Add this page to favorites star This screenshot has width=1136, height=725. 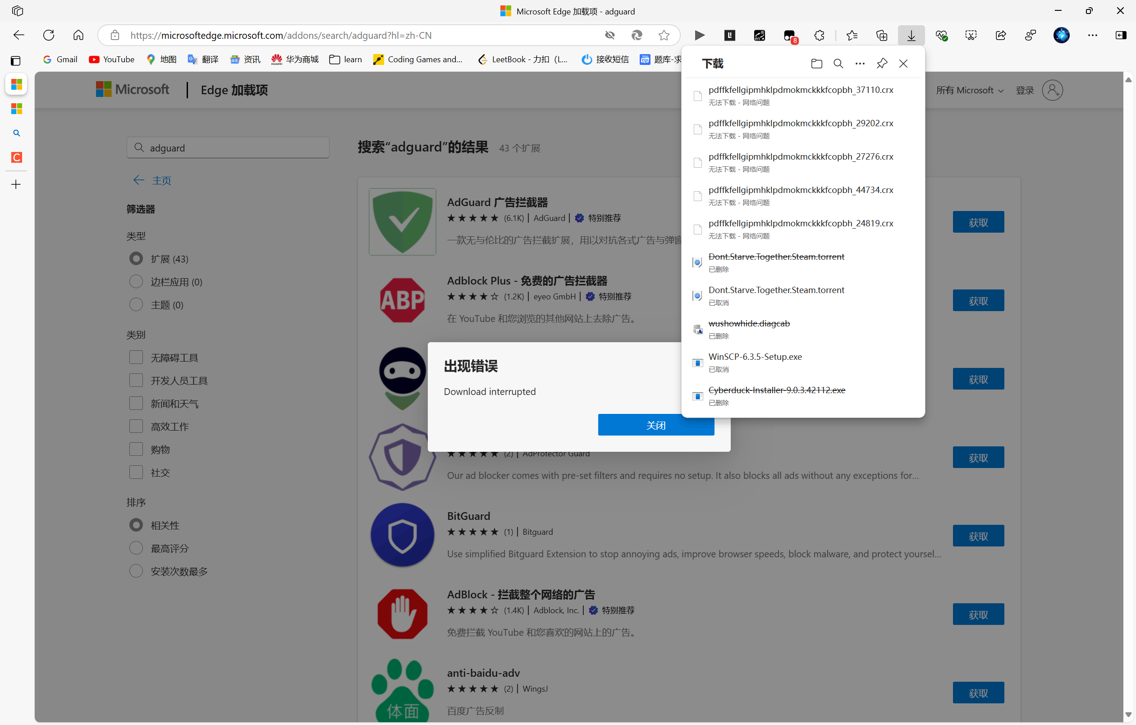[x=664, y=35]
